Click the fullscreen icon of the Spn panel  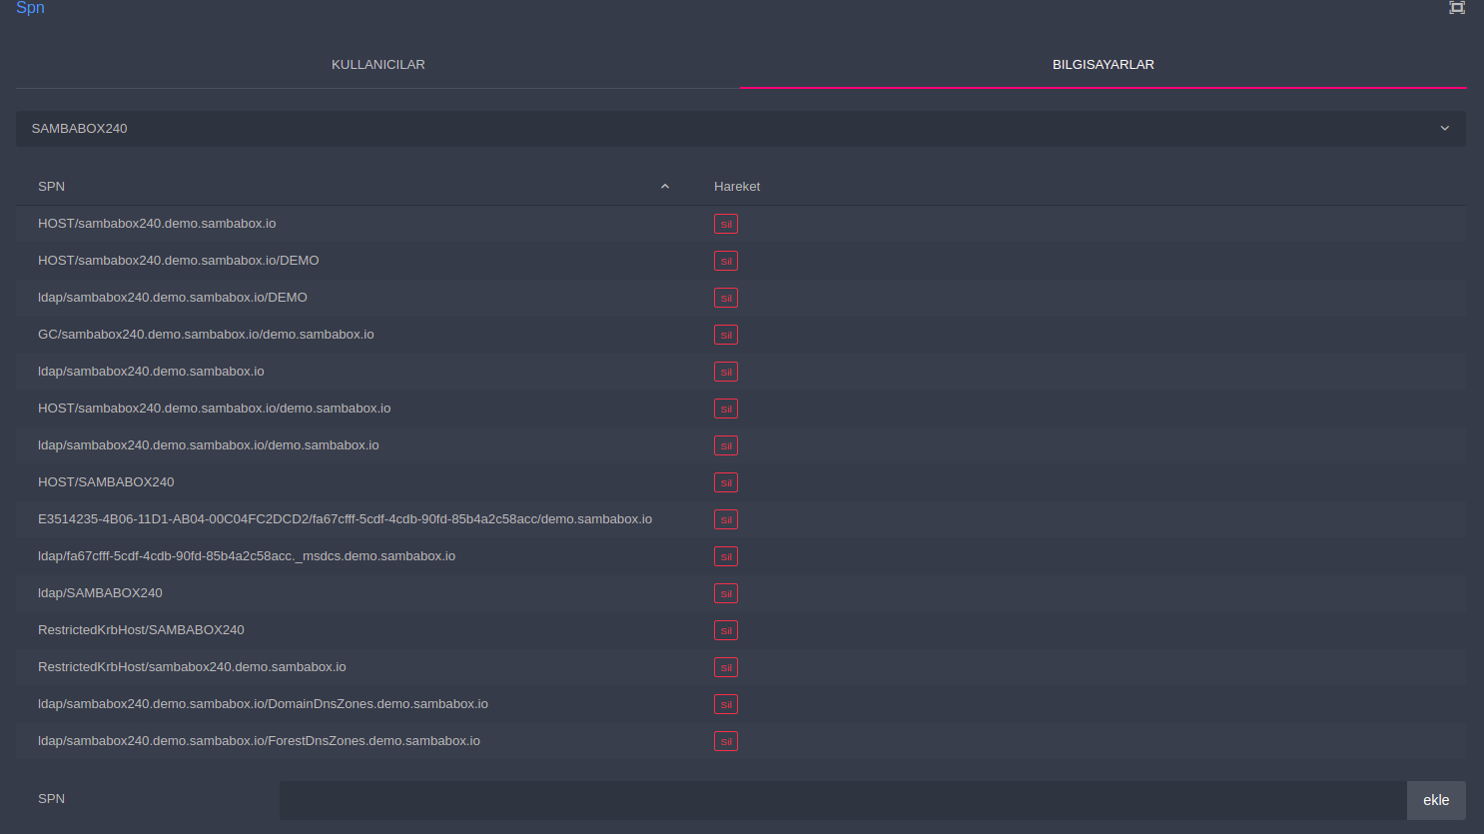pos(1457,8)
